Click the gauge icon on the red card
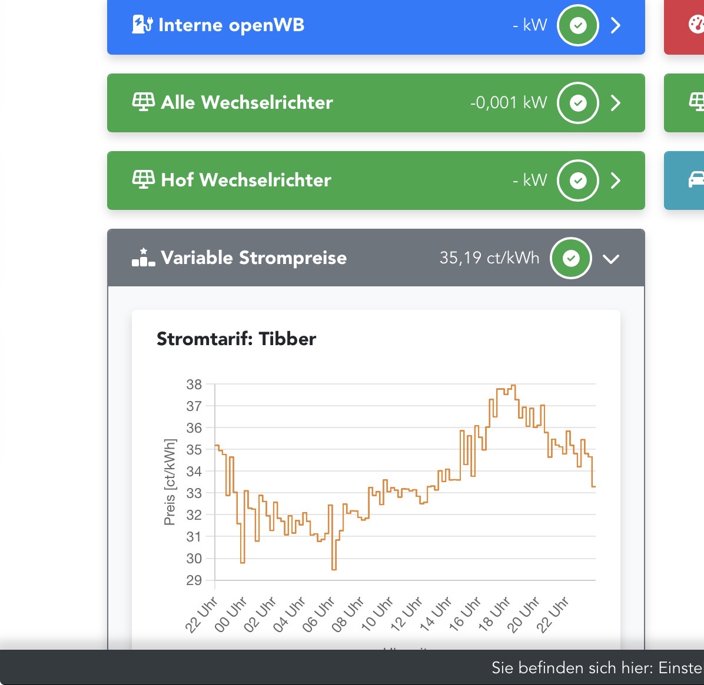 (696, 25)
